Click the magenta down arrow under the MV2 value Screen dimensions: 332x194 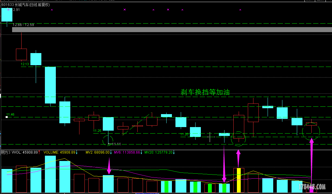point(109,166)
